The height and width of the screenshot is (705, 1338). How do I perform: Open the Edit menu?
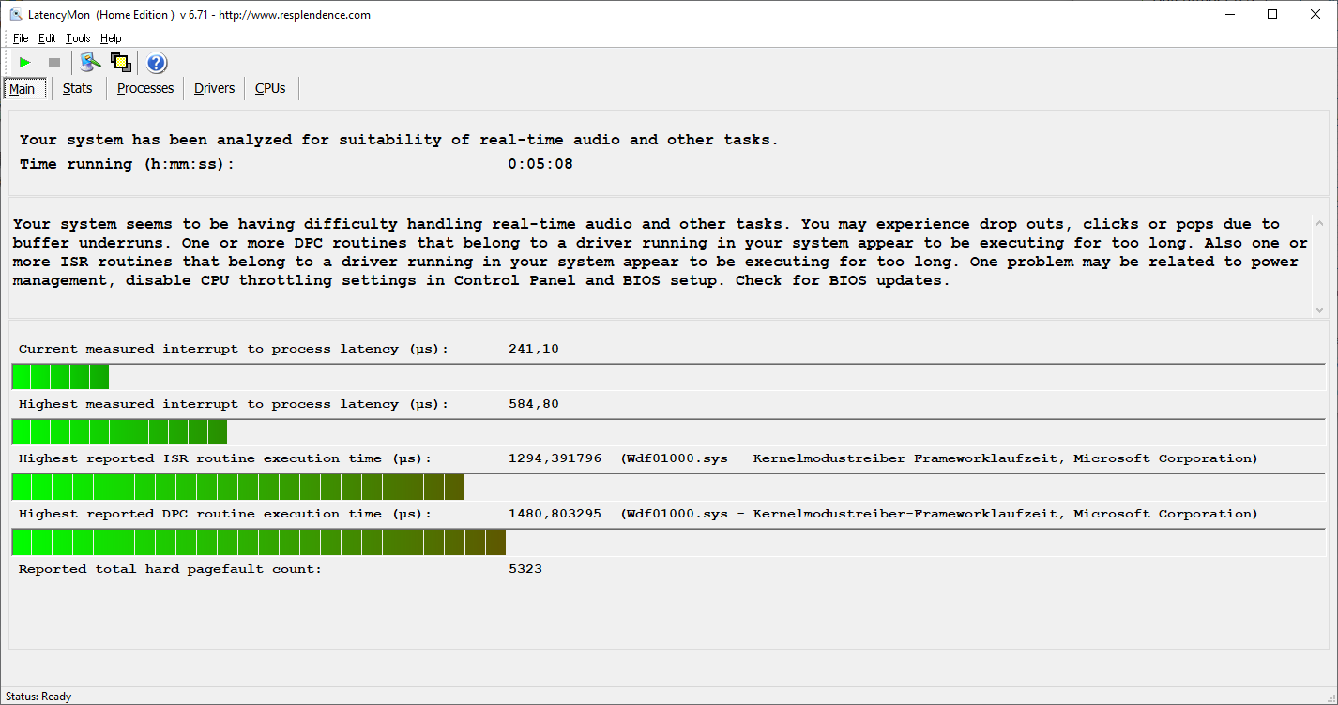tap(47, 38)
